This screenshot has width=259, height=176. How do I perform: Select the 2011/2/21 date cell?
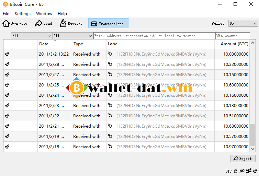click(x=55, y=126)
